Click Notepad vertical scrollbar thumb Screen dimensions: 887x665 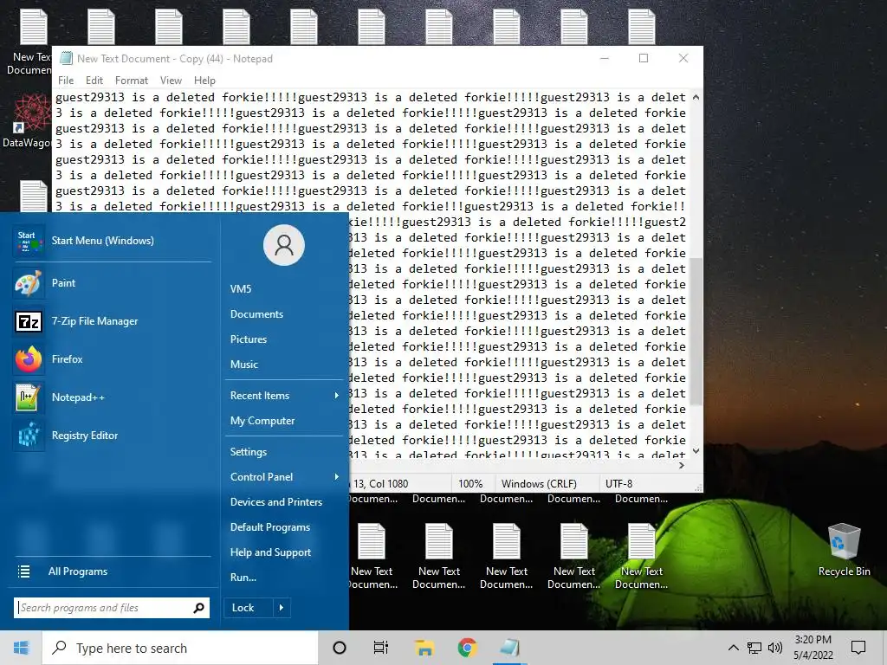click(696, 331)
